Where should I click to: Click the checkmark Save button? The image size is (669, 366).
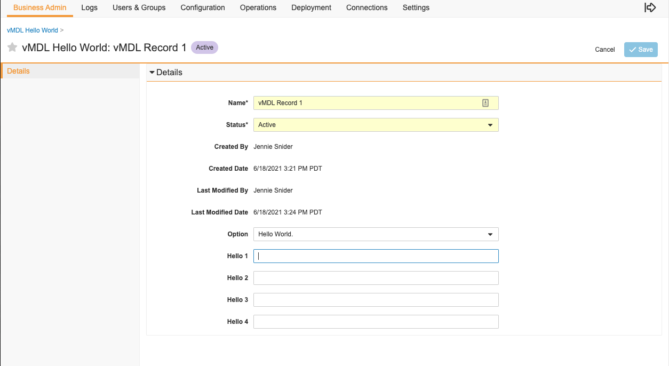click(640, 49)
